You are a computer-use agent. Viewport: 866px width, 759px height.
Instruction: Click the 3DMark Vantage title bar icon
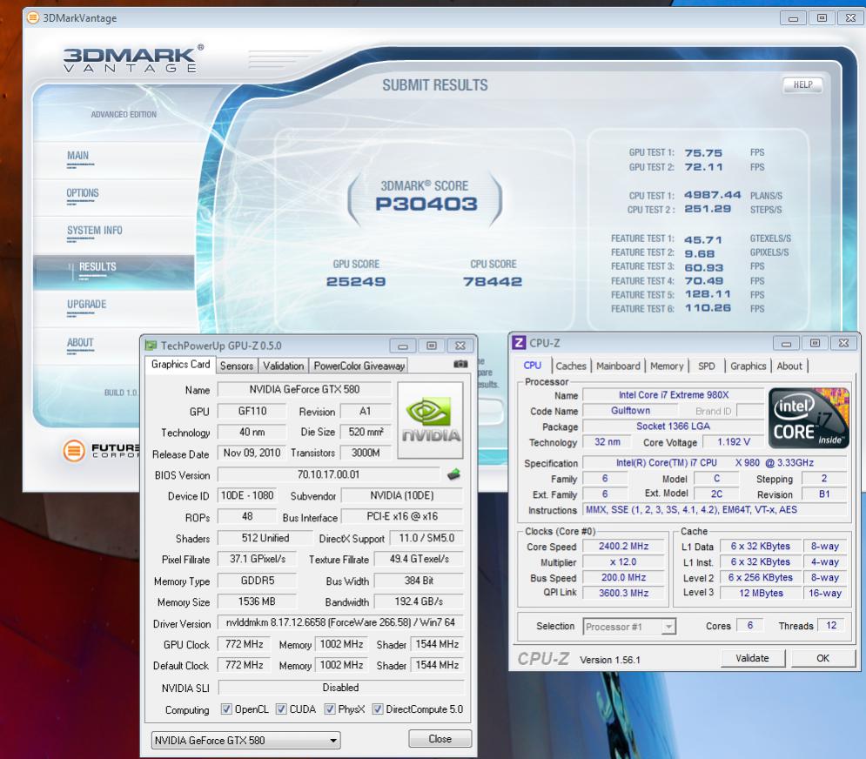pyautogui.click(x=33, y=17)
